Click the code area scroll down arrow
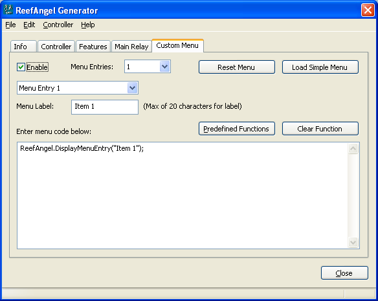This screenshot has width=378, height=301. [x=353, y=242]
